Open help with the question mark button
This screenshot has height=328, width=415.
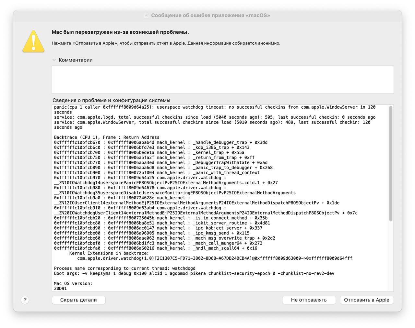pyautogui.click(x=25, y=300)
